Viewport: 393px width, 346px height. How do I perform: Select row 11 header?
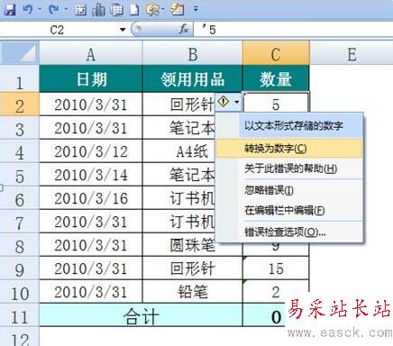coord(20,315)
